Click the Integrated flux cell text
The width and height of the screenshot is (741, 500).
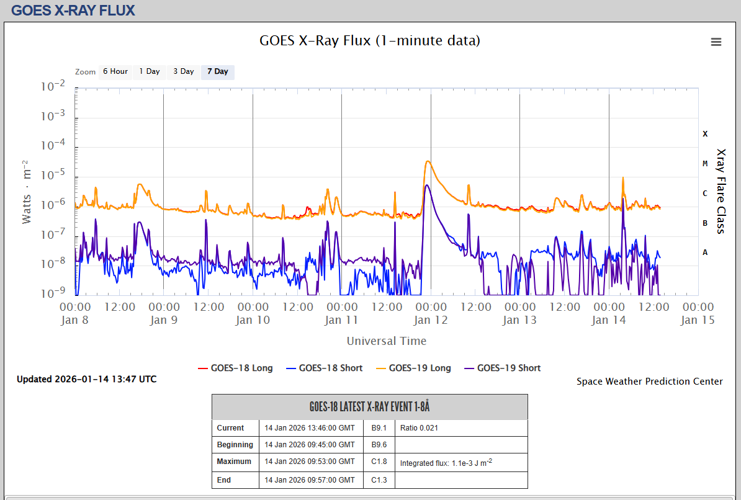(446, 463)
